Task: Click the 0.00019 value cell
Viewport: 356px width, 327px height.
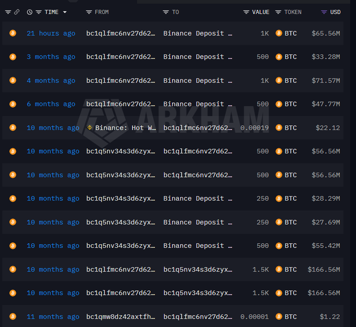Action: (254, 128)
